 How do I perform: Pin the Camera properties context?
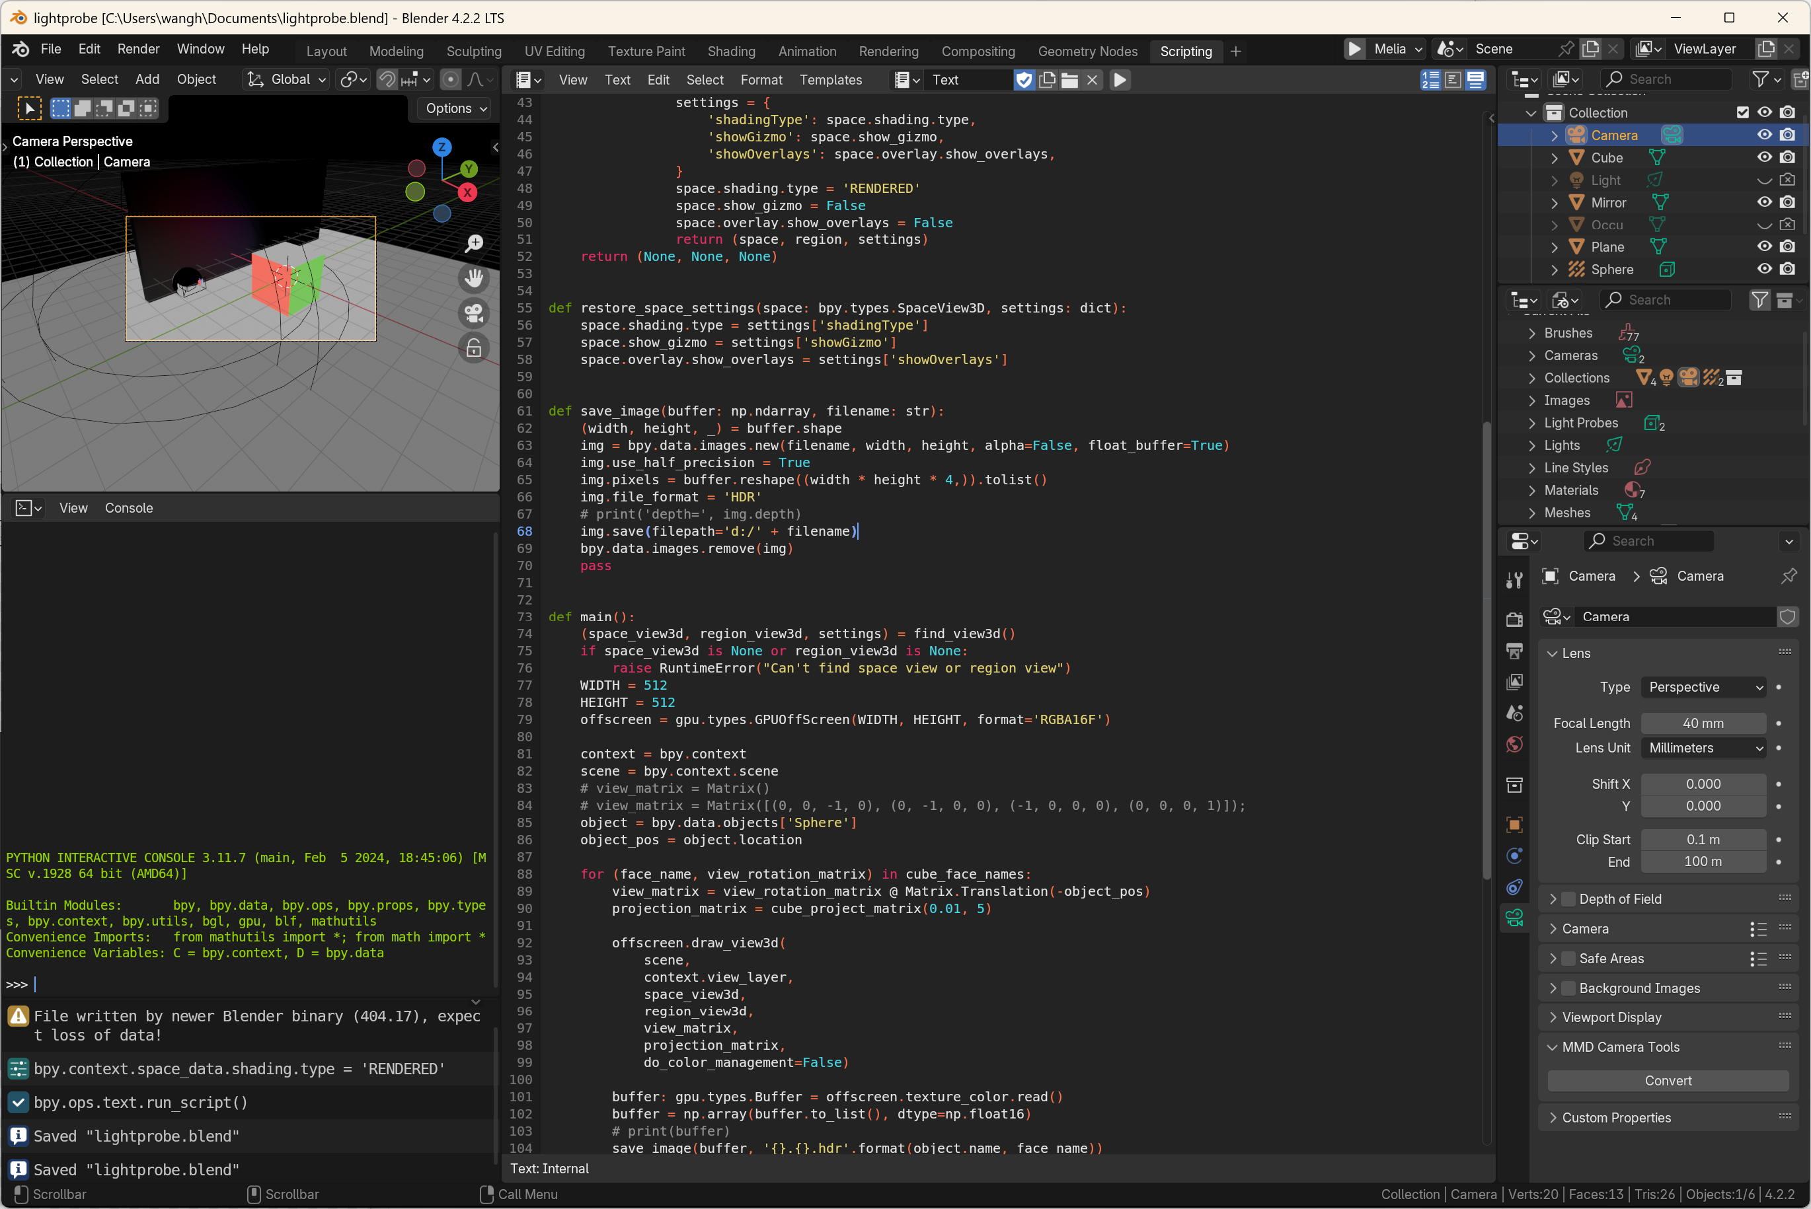tap(1788, 576)
